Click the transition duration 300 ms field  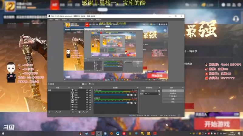pos(151,94)
